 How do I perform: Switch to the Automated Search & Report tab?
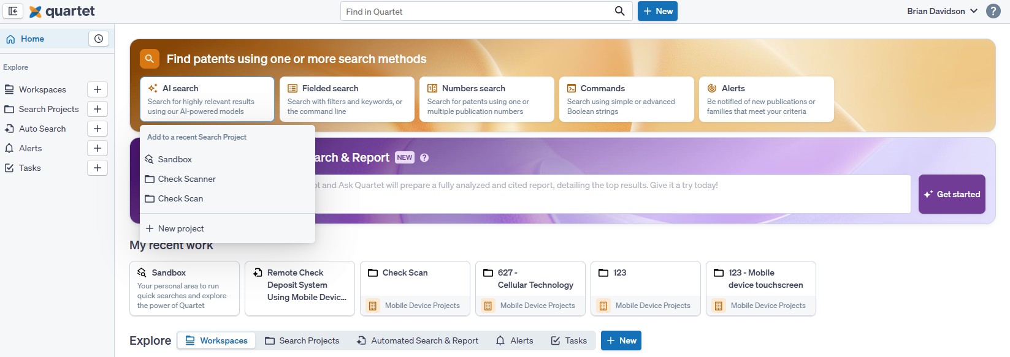(x=418, y=340)
